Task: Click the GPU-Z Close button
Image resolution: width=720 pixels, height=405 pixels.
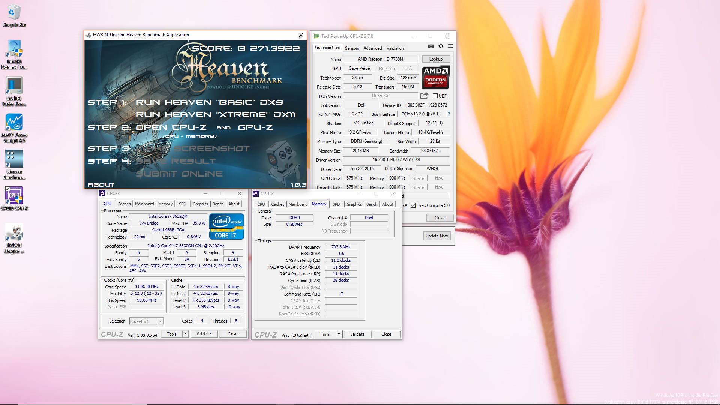Action: pos(439,218)
